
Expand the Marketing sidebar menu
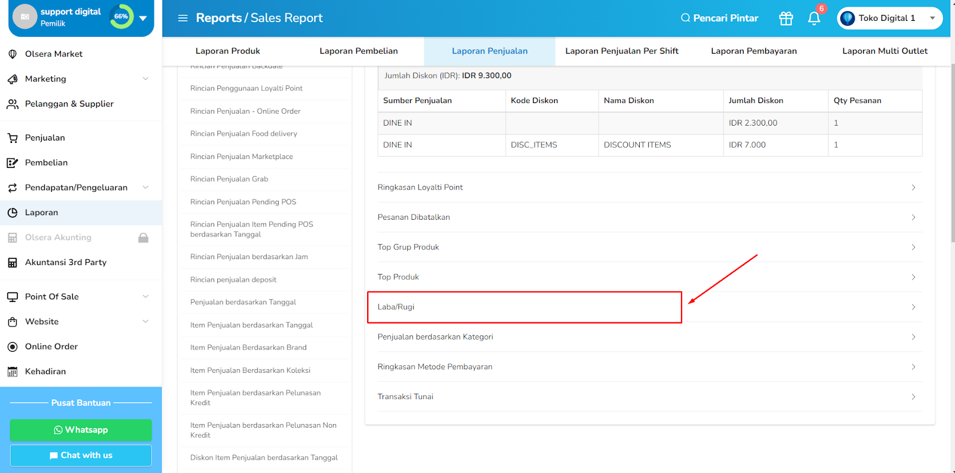pos(81,79)
